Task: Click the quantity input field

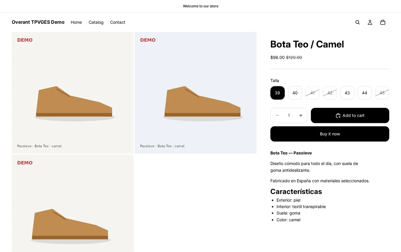Action: click(x=289, y=115)
